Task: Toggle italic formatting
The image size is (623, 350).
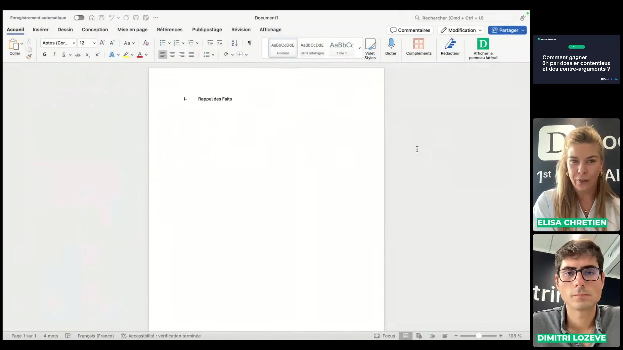Action: [x=54, y=54]
